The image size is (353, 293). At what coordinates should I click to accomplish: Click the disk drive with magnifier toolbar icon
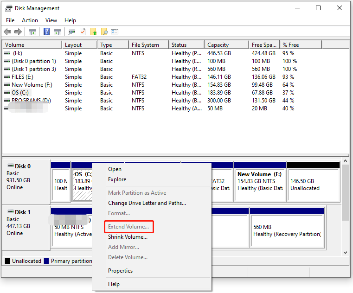pyautogui.click(x=71, y=32)
